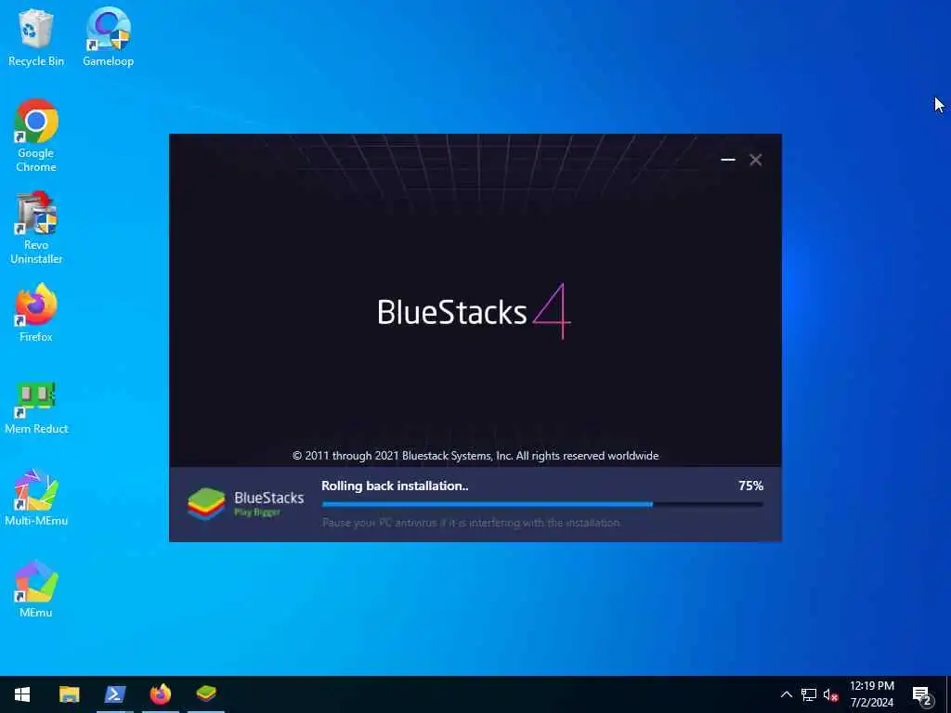This screenshot has width=951, height=713.
Task: Click the BlueStacks logo in installer footer
Action: [245, 504]
